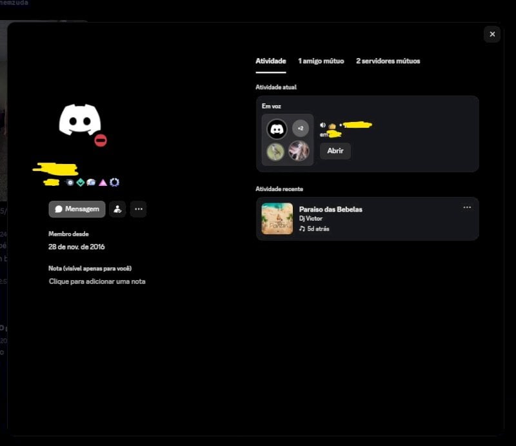The height and width of the screenshot is (446, 516).
Task: Click the 'Atividade atual' heading
Action: coord(276,87)
